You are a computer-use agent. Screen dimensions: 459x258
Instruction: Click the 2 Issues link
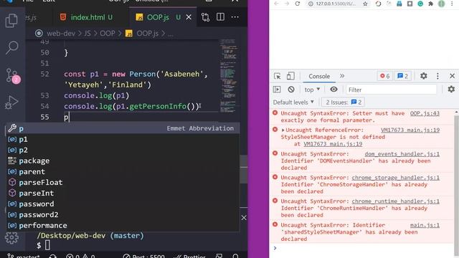(x=344, y=102)
